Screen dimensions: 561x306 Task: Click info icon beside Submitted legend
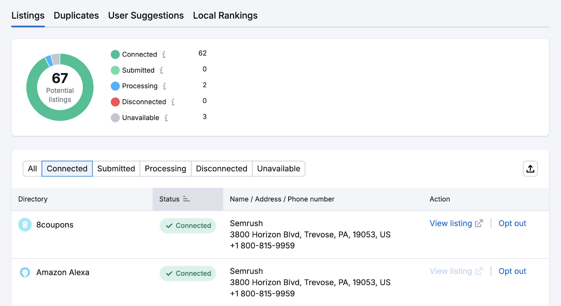coord(161,70)
